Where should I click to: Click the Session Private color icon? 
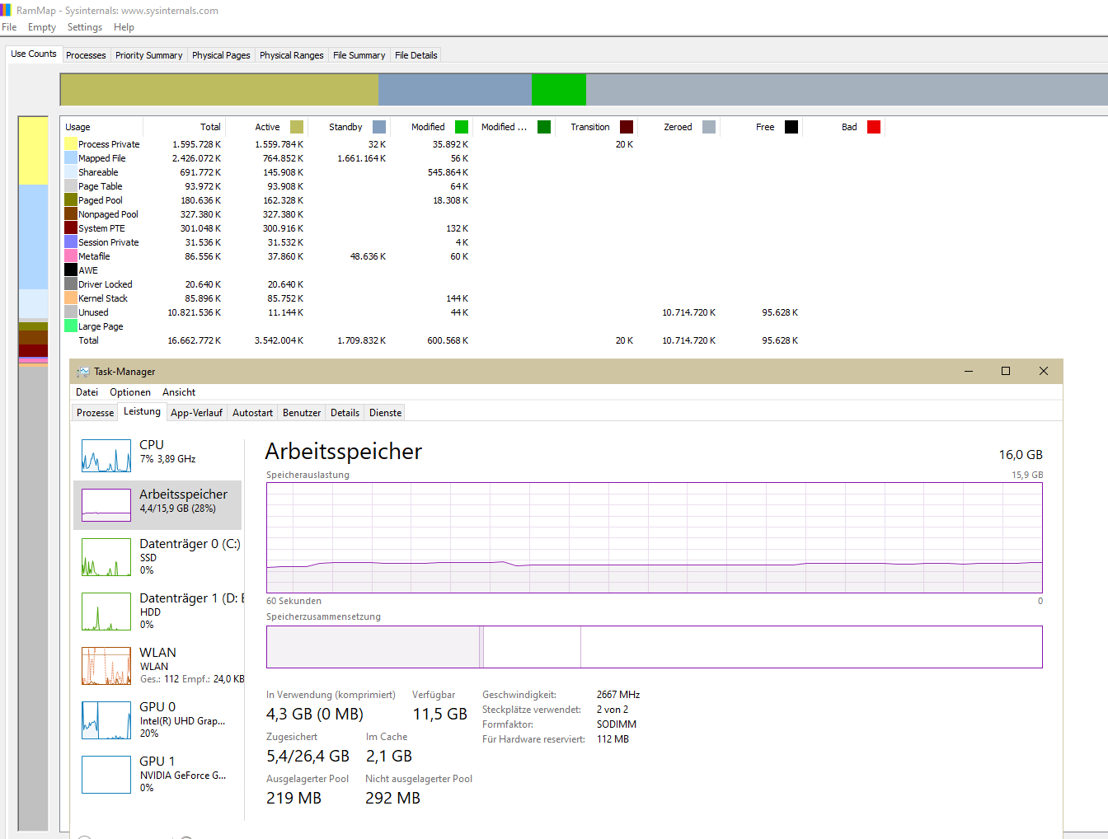coord(71,242)
